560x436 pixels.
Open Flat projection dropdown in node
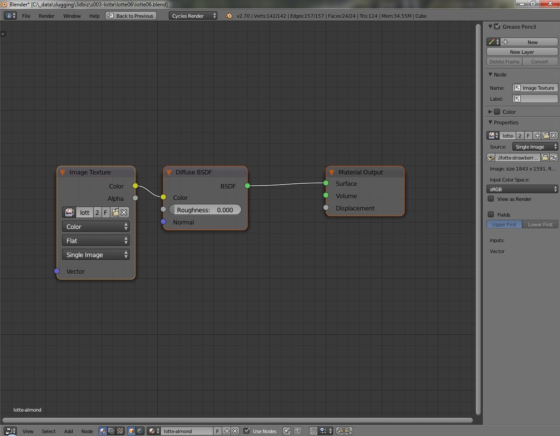pyautogui.click(x=96, y=241)
